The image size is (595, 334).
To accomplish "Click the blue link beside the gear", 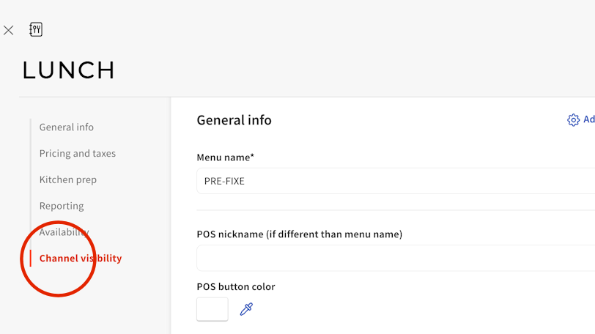I will (x=588, y=120).
